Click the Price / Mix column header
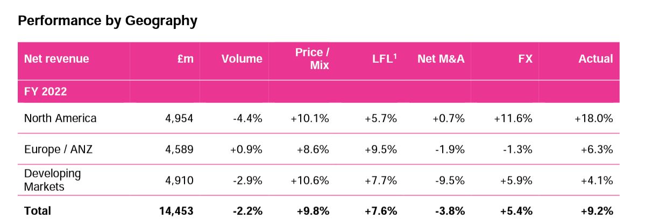The width and height of the screenshot is (652, 224). (312, 59)
